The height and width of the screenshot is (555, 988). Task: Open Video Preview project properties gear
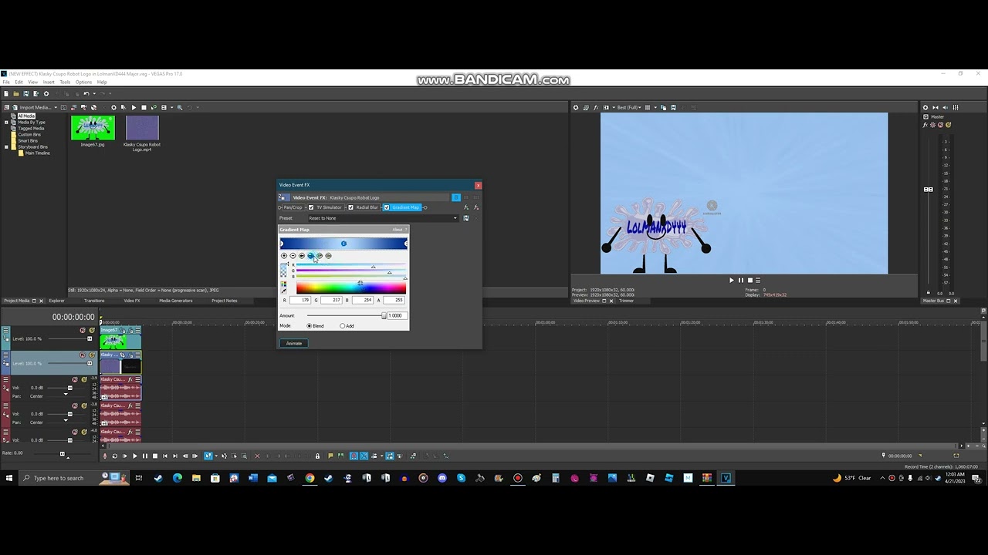[575, 107]
